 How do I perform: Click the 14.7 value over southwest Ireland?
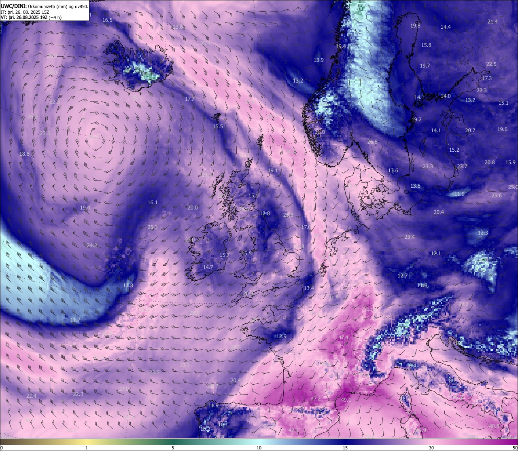(x=208, y=267)
